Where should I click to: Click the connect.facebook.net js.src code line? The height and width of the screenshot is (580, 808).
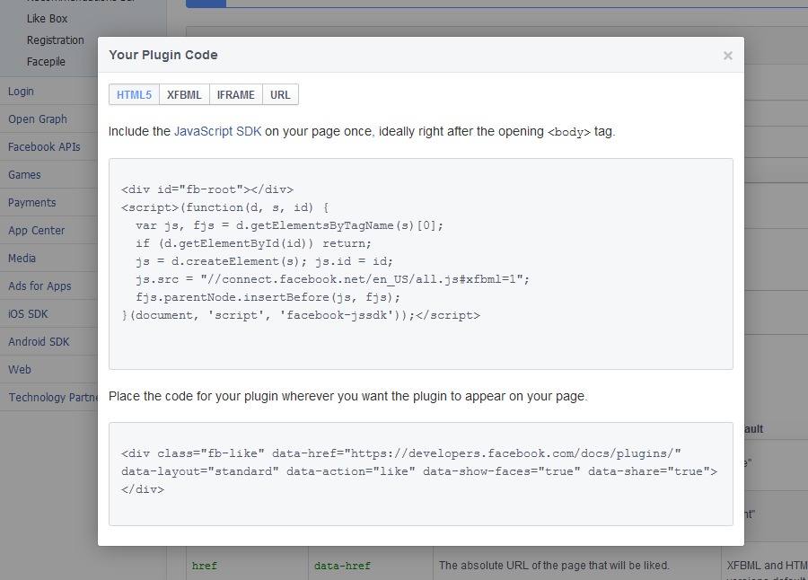332,279
